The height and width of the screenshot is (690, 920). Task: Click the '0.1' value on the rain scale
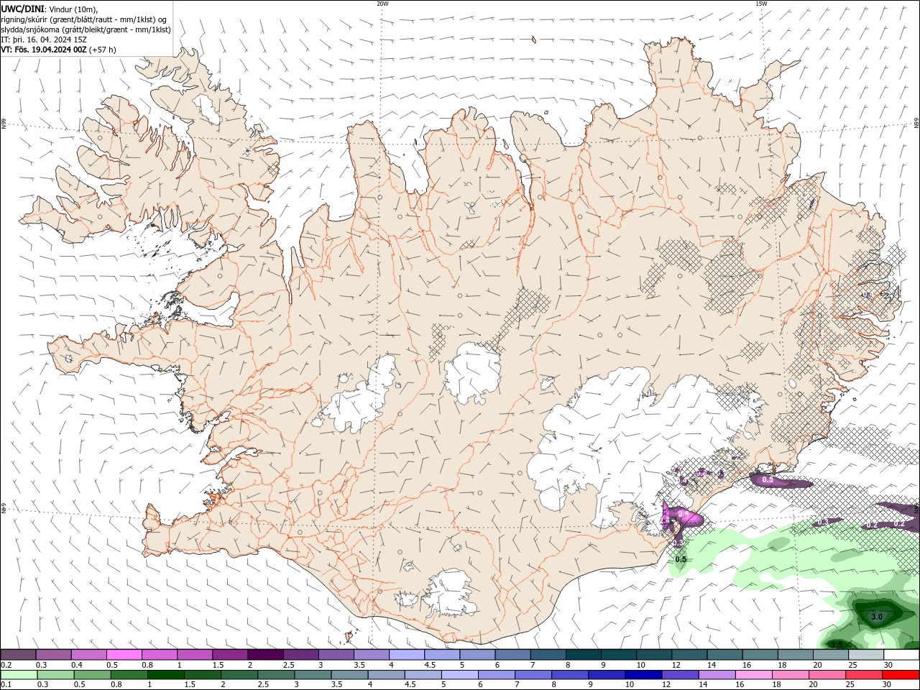pyautogui.click(x=6, y=685)
